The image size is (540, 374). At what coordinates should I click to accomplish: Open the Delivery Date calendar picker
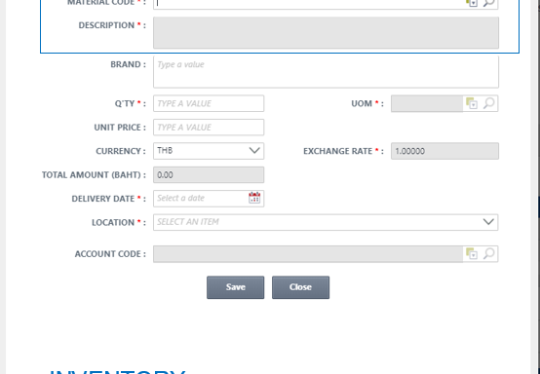pos(254,198)
